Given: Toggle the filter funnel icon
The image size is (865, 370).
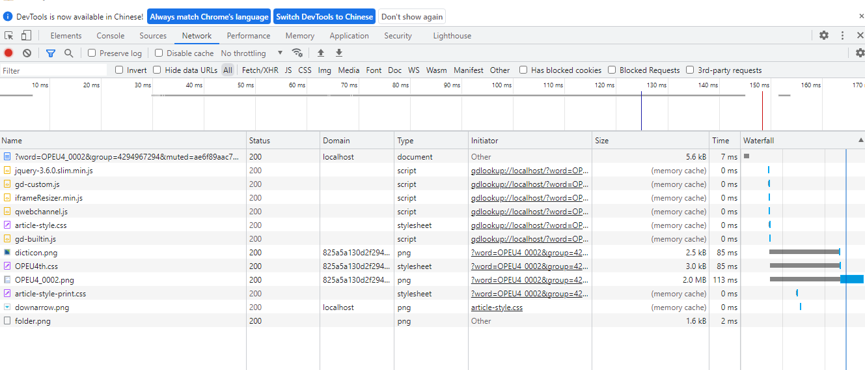Looking at the screenshot, I should 51,53.
